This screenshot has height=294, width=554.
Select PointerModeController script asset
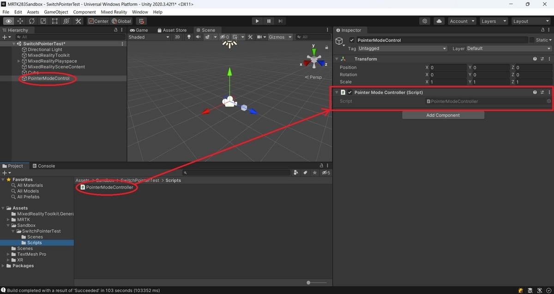(107, 187)
